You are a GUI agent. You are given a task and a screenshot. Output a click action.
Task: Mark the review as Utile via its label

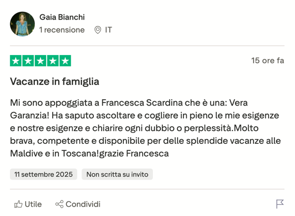pyautogui.click(x=33, y=204)
